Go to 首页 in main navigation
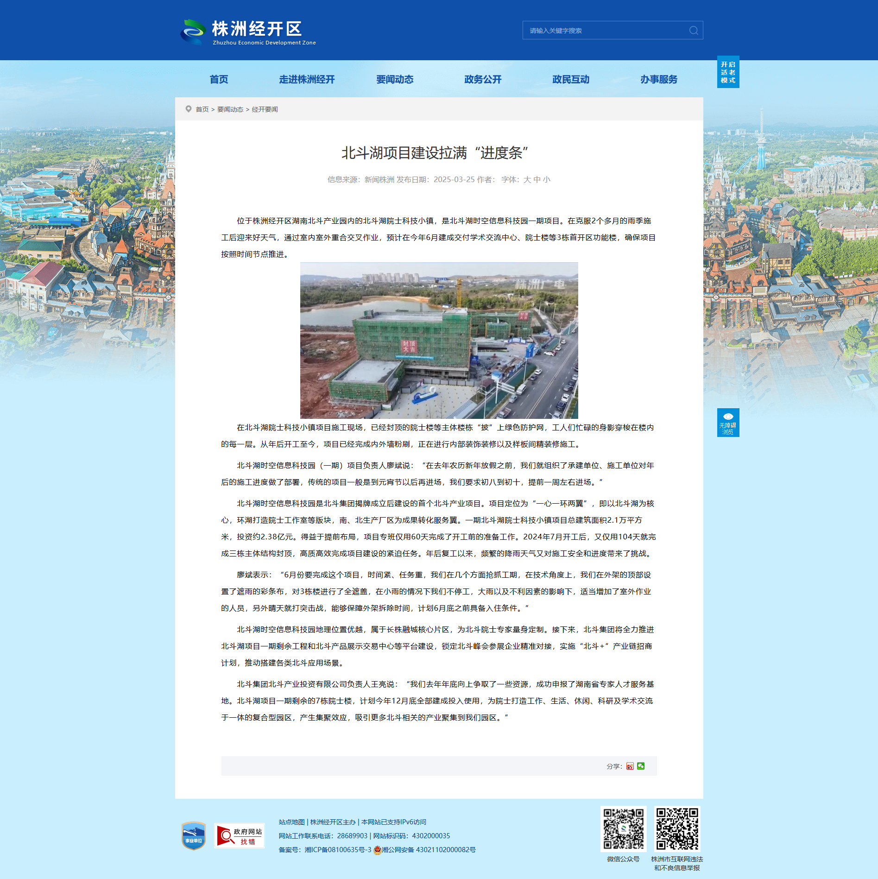Image resolution: width=878 pixels, height=879 pixels. (x=219, y=79)
